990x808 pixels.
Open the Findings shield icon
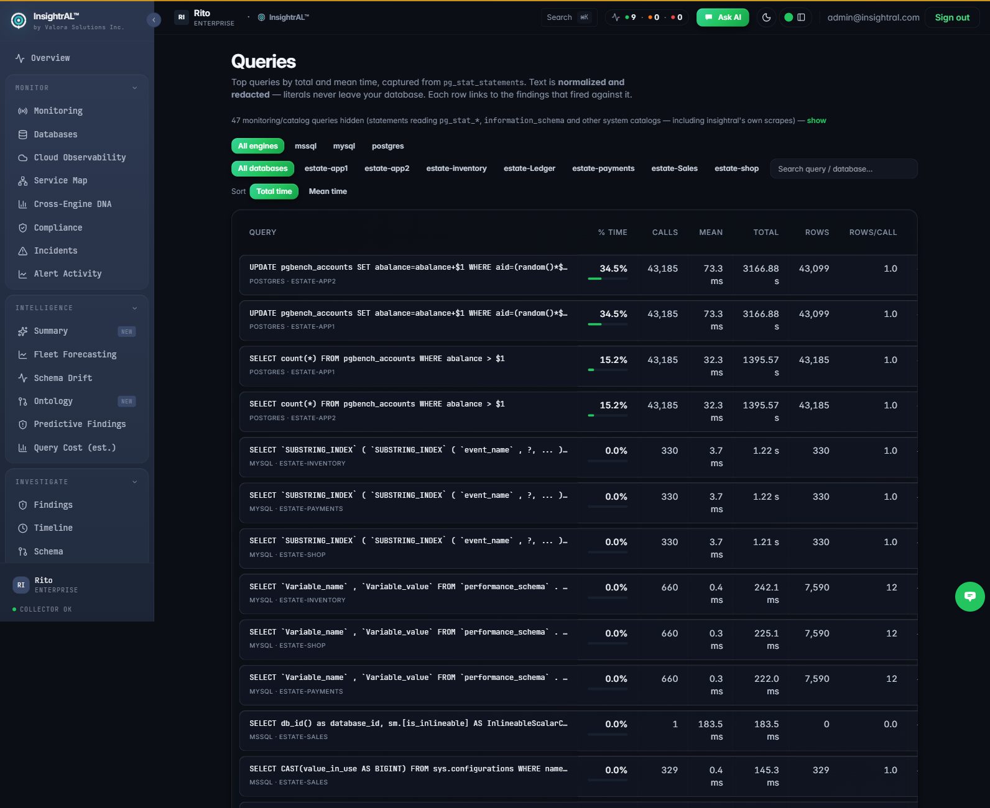coord(23,505)
